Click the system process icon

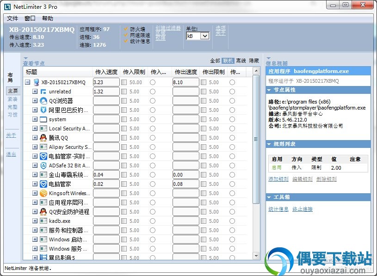click(43, 119)
